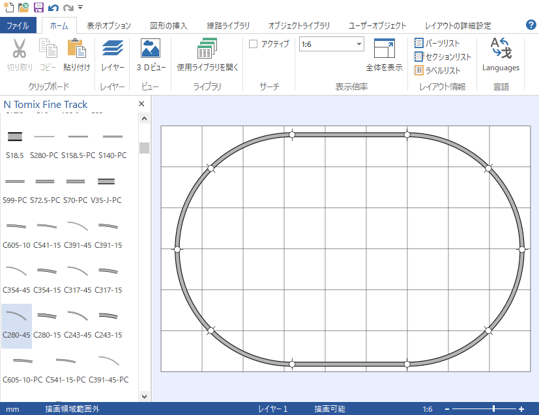Image resolution: width=539 pixels, height=415 pixels.
Task: Select the C541-15-PC curve piece
Action: tap(66, 369)
